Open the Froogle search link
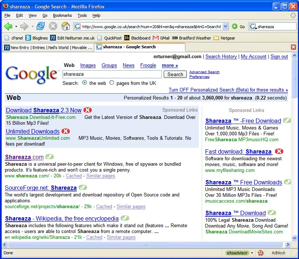The height and width of the screenshot is (259, 299). (148, 65)
